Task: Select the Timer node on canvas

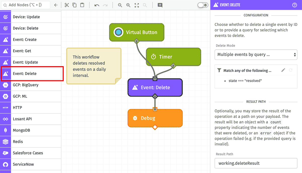Action: [x=173, y=57]
